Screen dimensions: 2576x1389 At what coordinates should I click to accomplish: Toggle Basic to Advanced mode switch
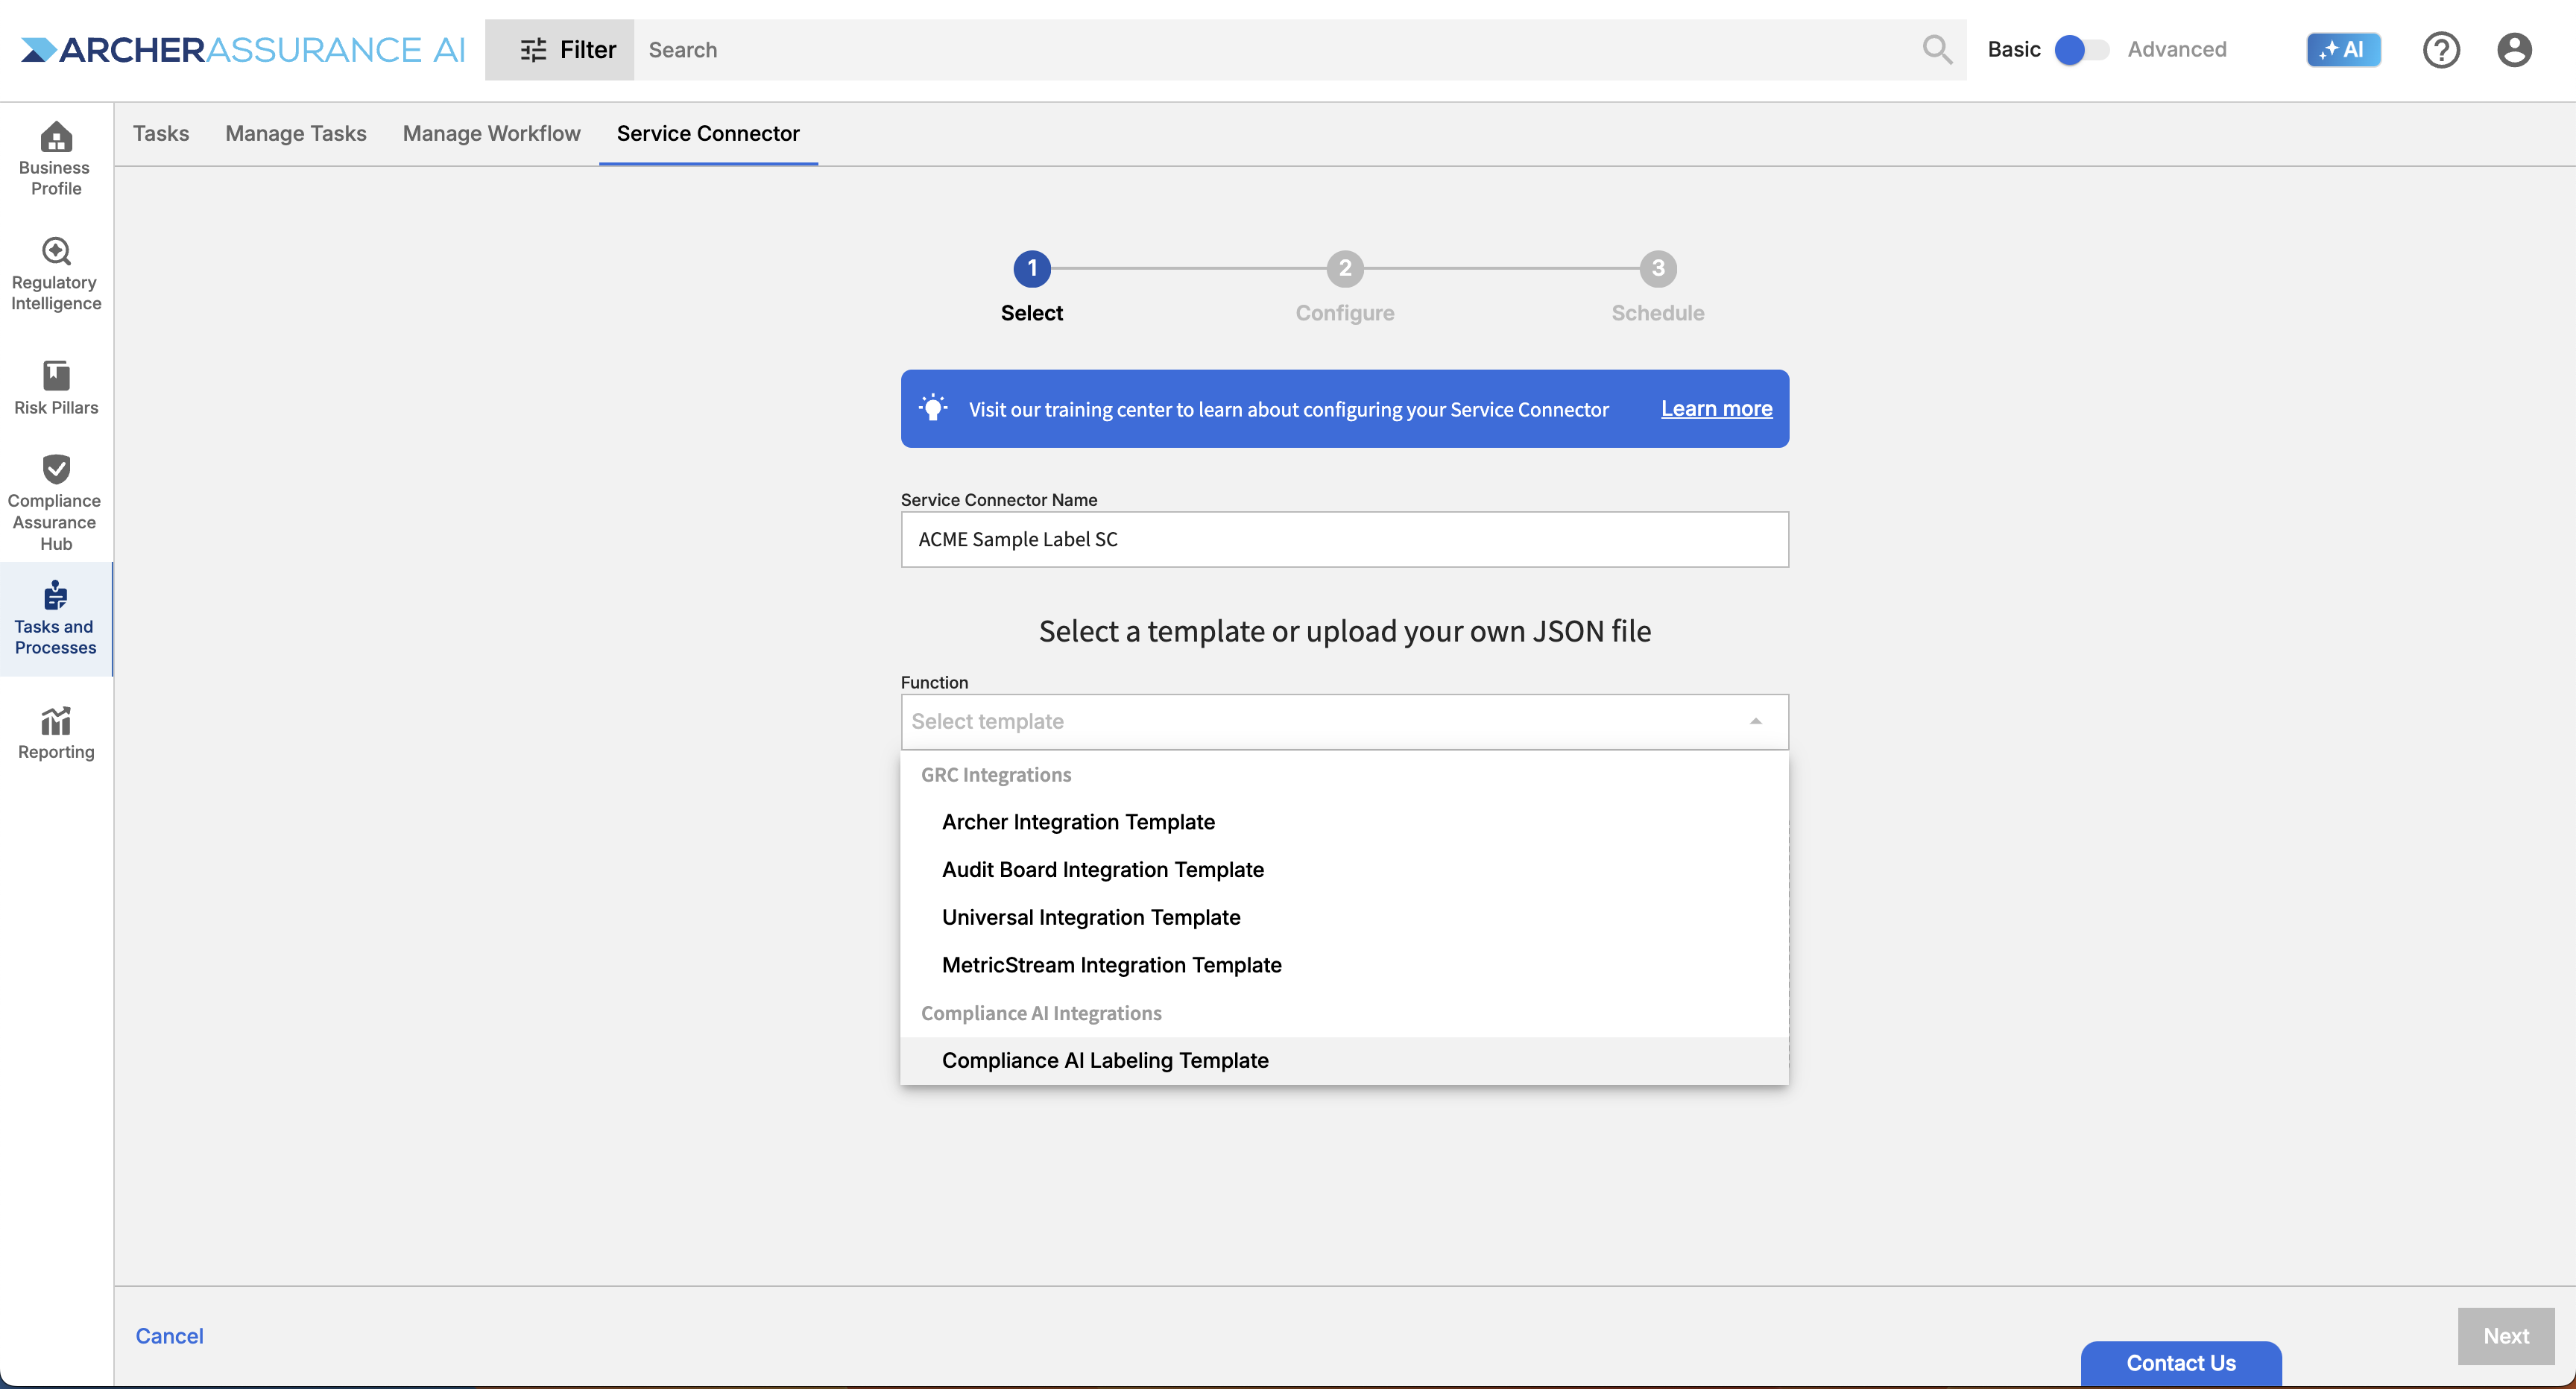(x=2081, y=49)
